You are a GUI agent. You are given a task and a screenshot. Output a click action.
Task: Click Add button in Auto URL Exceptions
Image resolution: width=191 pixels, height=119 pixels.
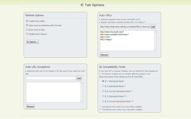click(79, 78)
